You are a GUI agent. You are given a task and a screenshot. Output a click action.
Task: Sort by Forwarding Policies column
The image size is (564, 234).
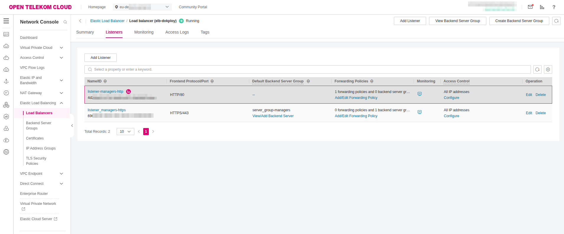pos(372,81)
